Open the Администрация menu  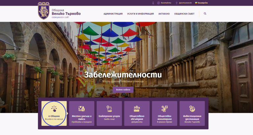click(x=113, y=14)
